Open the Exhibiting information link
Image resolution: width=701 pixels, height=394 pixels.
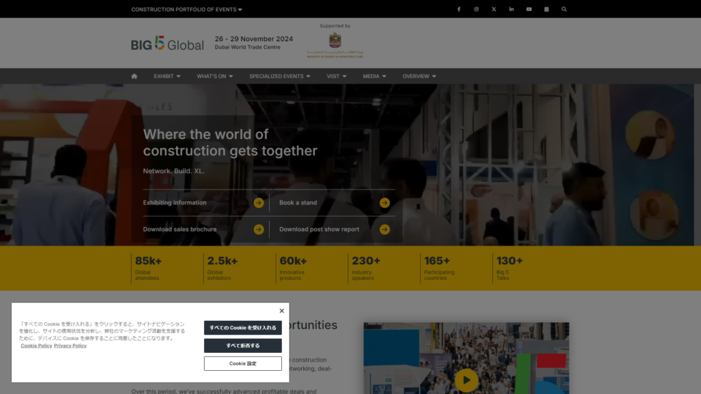(175, 202)
